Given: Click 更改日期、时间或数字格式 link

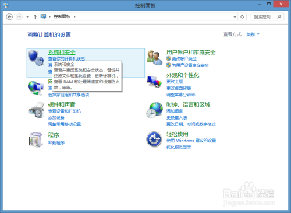Looking at the screenshot, I should point(191,124).
